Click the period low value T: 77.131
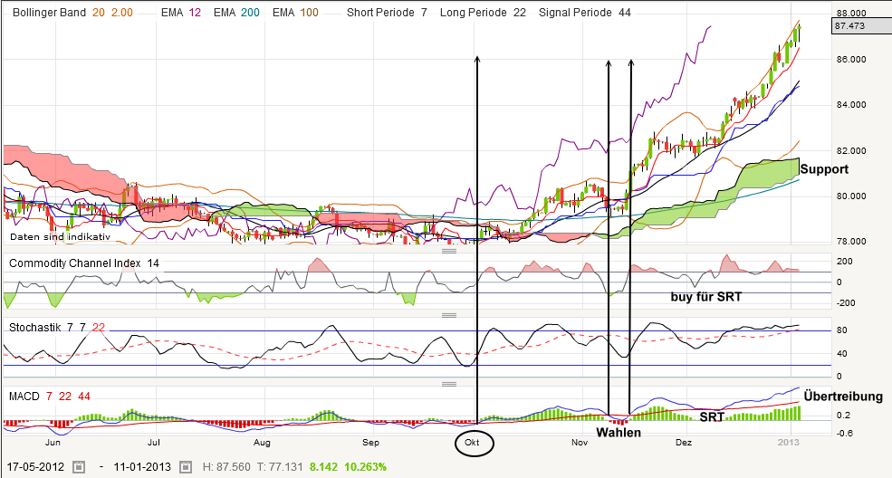This screenshot has width=892, height=478. coord(280,467)
